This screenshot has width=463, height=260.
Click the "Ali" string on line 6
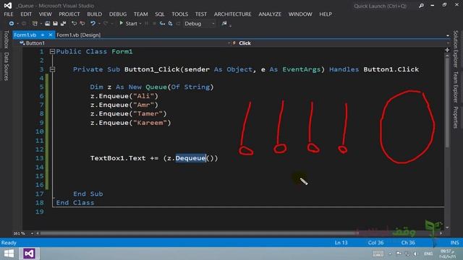(143, 96)
